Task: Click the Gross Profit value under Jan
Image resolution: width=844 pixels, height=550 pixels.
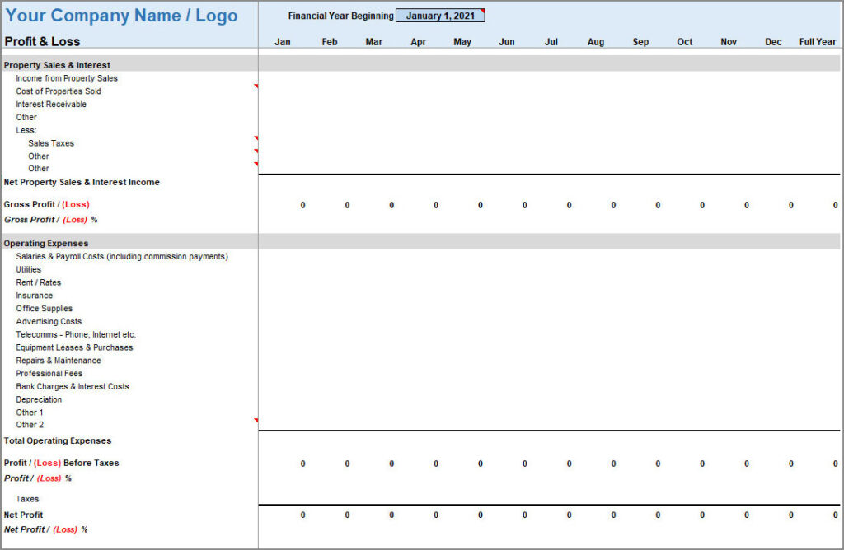Action: (x=302, y=205)
